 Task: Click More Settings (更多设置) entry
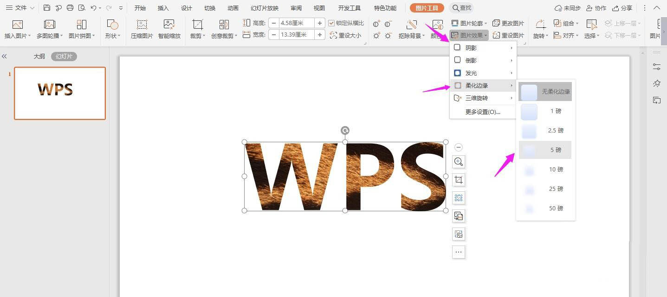tap(483, 112)
